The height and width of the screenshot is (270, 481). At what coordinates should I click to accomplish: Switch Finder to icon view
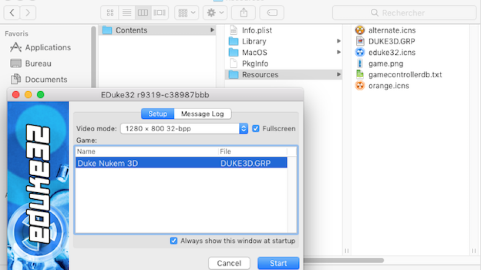point(110,13)
